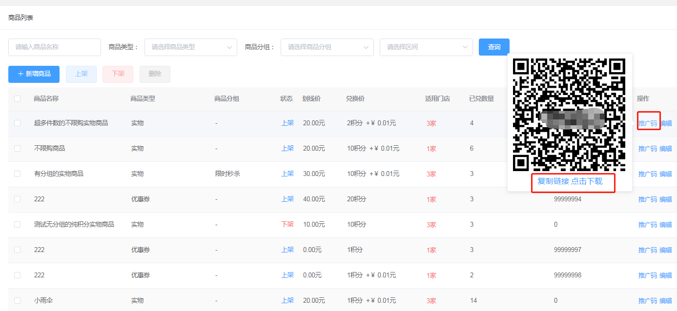Click the 商品列表 page title
This screenshot has width=677, height=311.
(21, 18)
